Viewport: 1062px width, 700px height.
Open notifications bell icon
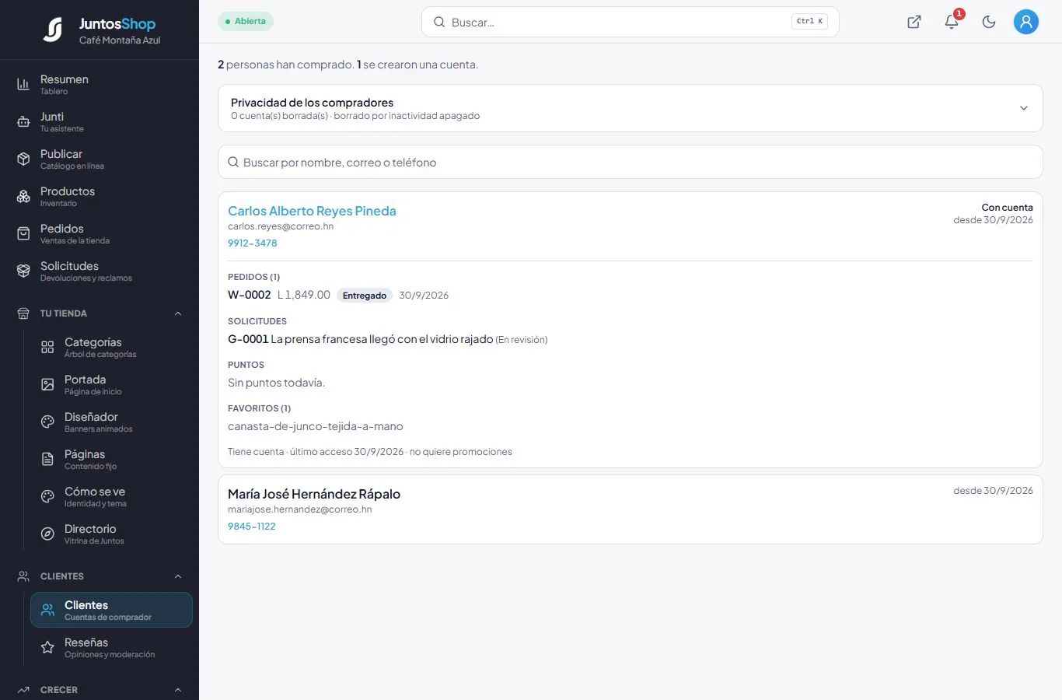click(952, 22)
